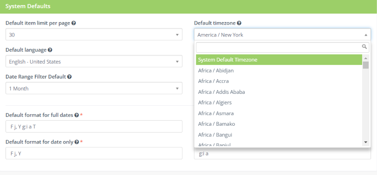The width and height of the screenshot is (377, 175).
Task: Click the timezone search input field
Action: [278, 47]
